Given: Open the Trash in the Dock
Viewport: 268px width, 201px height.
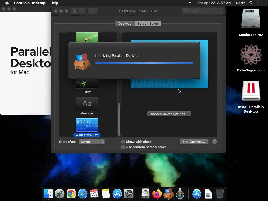Looking at the screenshot, I should (220, 194).
